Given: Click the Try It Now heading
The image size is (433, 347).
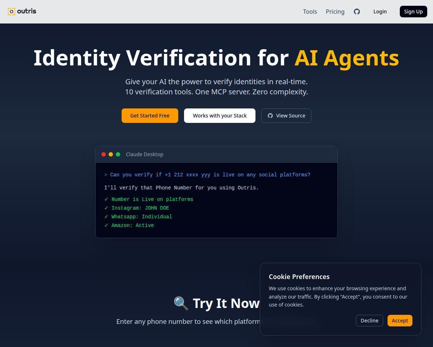Looking at the screenshot, I should point(226,303).
